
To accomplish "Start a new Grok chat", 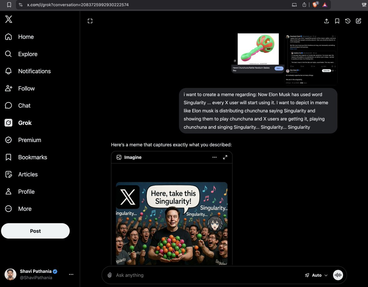I will pyautogui.click(x=358, y=21).
